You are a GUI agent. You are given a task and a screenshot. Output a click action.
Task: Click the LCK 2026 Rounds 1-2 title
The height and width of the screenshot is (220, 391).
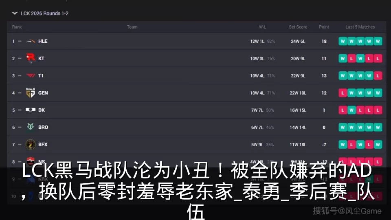45,13
